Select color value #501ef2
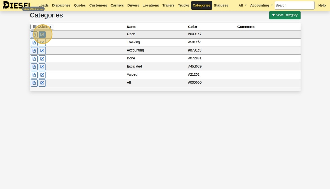Image resolution: width=330 pixels, height=189 pixels. pos(194,42)
